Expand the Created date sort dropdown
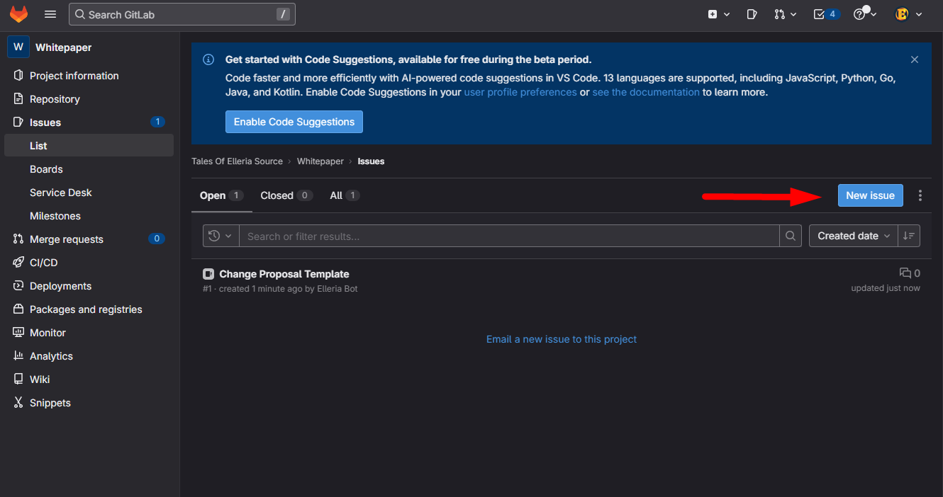943x497 pixels. pyautogui.click(x=854, y=236)
